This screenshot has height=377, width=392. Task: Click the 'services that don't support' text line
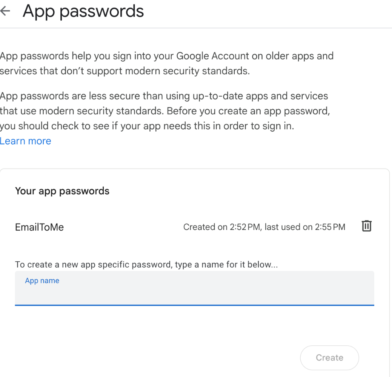click(125, 71)
